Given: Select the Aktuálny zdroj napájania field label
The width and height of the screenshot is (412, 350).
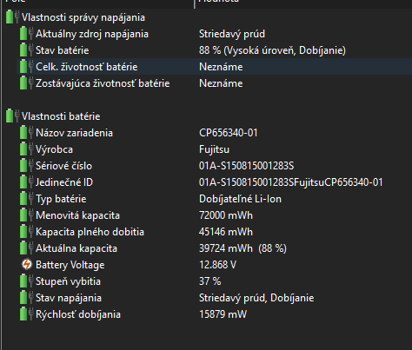Looking at the screenshot, I should (x=92, y=34).
